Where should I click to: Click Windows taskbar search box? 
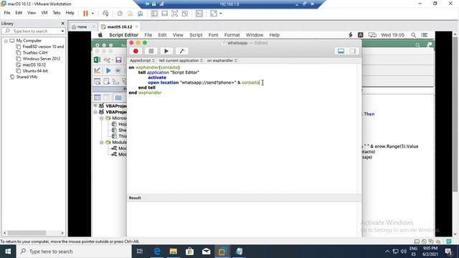click(74, 252)
